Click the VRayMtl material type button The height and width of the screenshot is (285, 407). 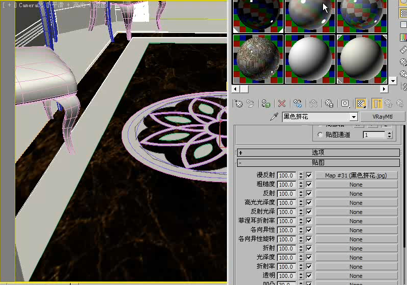(x=383, y=117)
